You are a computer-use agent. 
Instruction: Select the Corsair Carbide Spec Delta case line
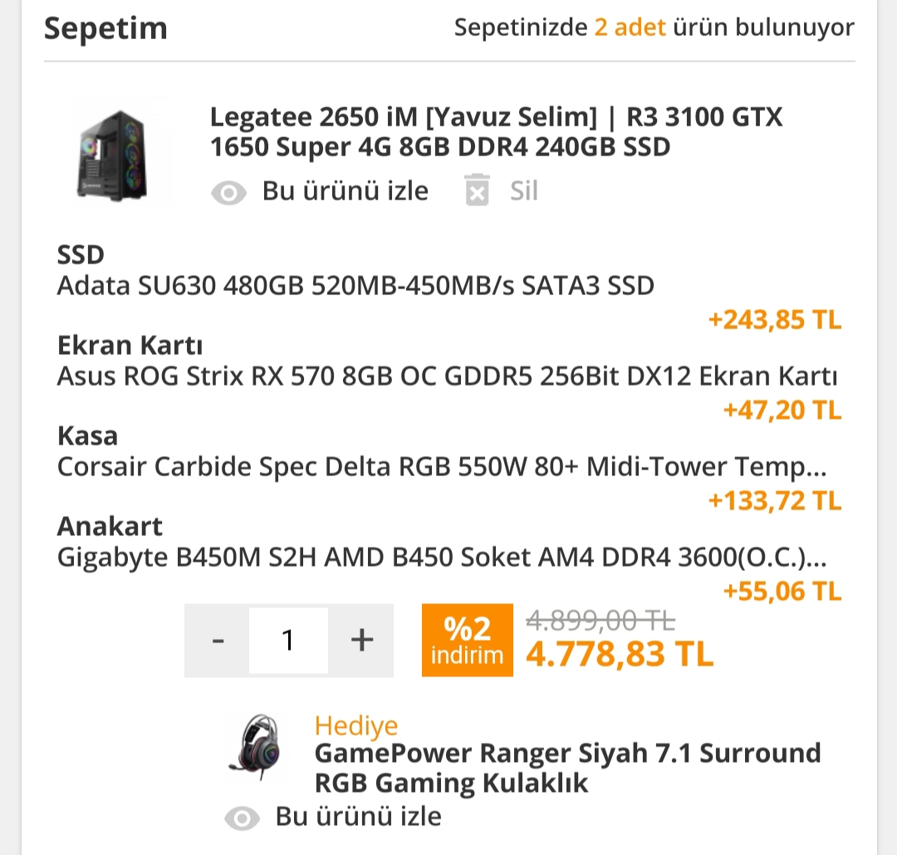click(441, 467)
